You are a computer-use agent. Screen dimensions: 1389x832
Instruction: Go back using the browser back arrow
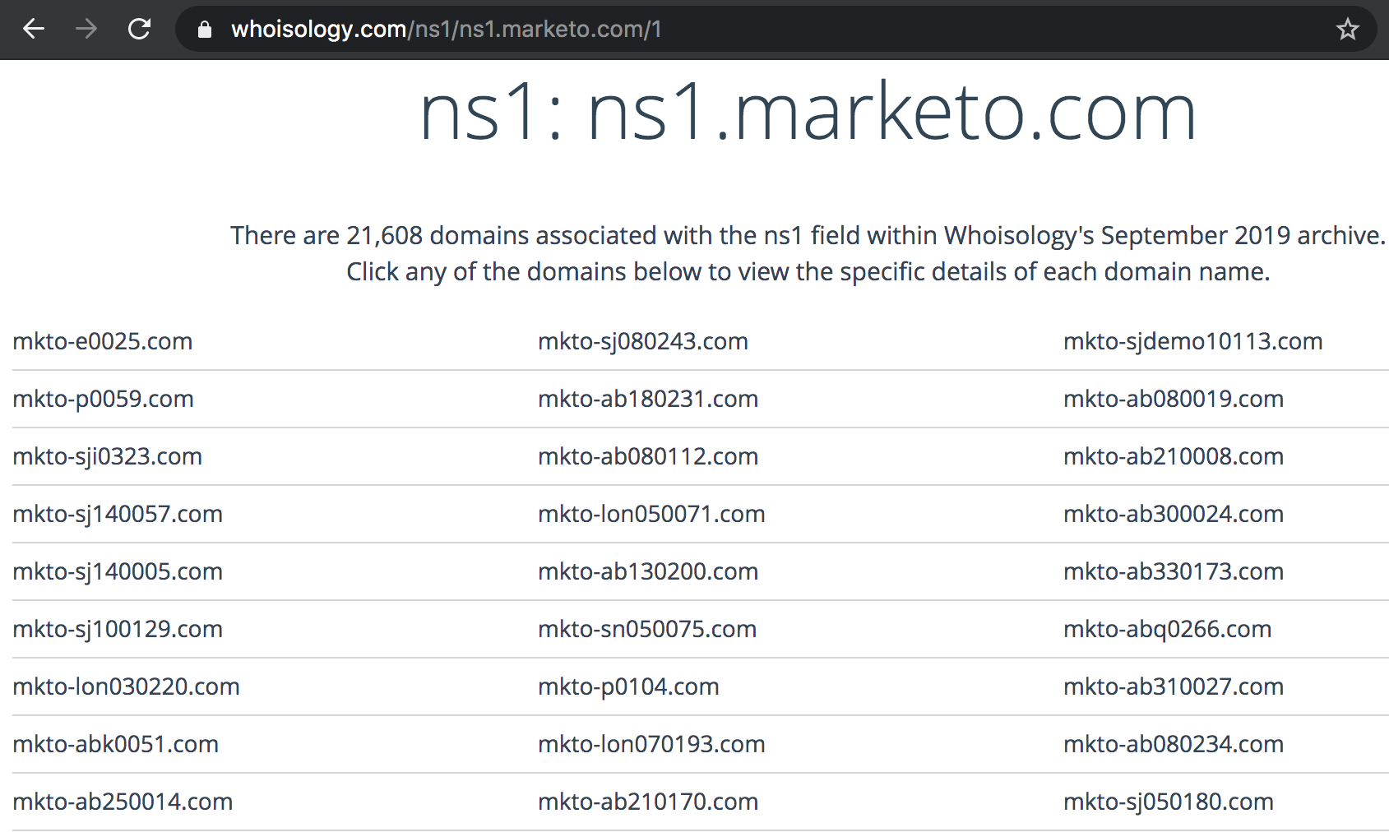(x=34, y=30)
